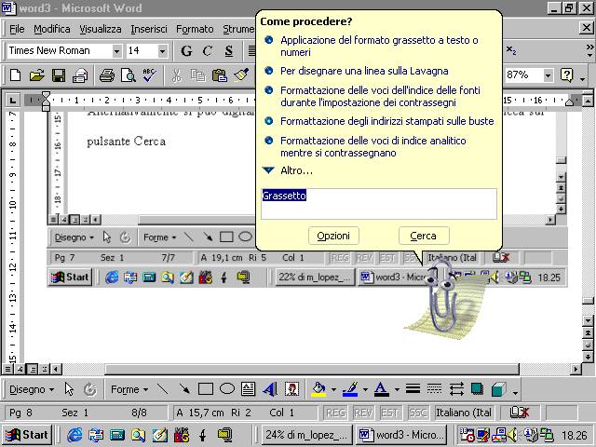Print the document using printer icon
Image resolution: width=596 pixels, height=447 pixels.
[x=107, y=74]
